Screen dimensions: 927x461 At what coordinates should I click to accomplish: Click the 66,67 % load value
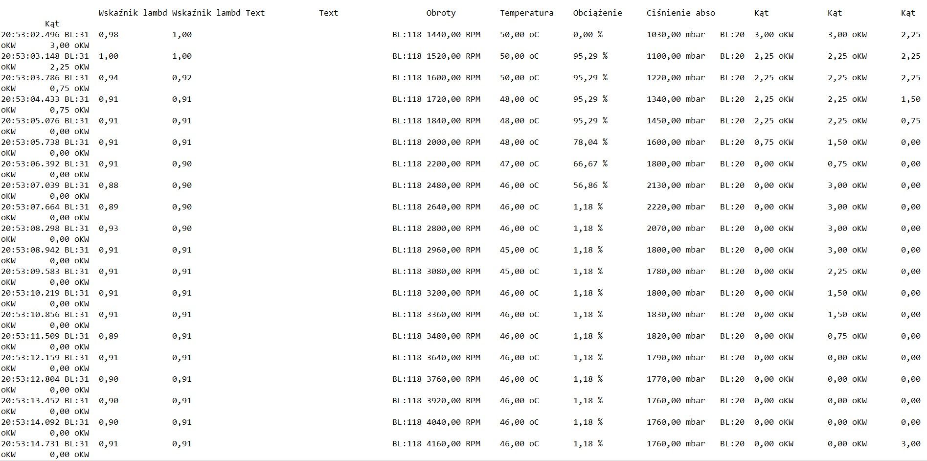pyautogui.click(x=590, y=164)
